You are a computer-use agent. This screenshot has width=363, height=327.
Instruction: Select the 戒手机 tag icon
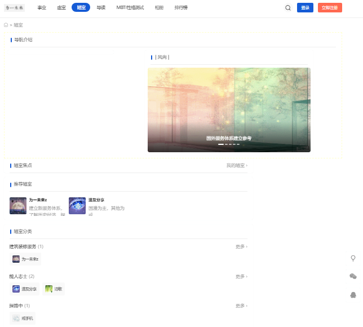[x=16, y=318]
